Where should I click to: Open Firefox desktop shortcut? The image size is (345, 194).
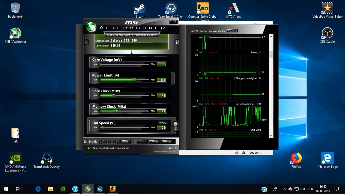point(296,160)
